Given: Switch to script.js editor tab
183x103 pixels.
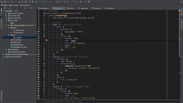Looking at the screenshot, I should click(71, 8).
